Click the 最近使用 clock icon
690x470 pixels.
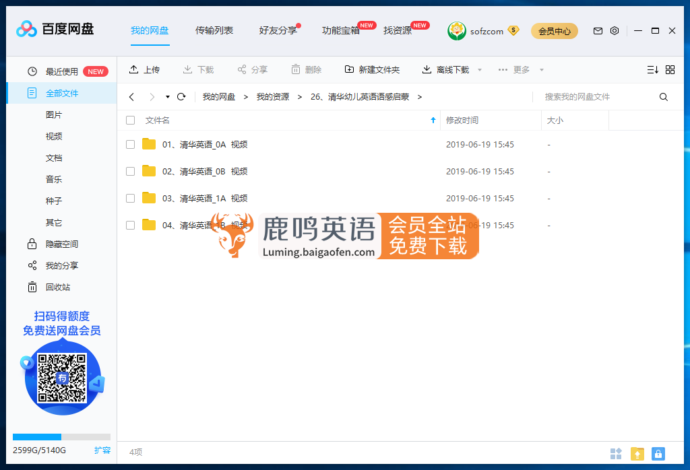coord(32,71)
